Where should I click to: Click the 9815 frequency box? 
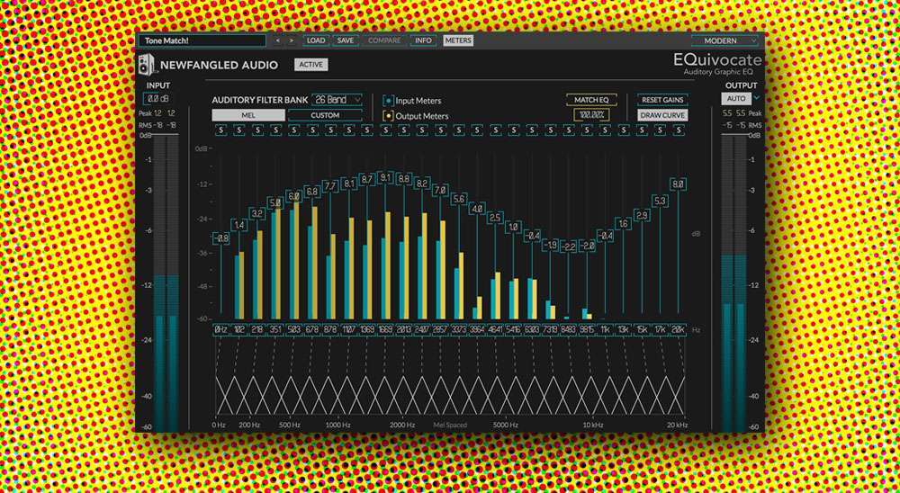coord(587,330)
